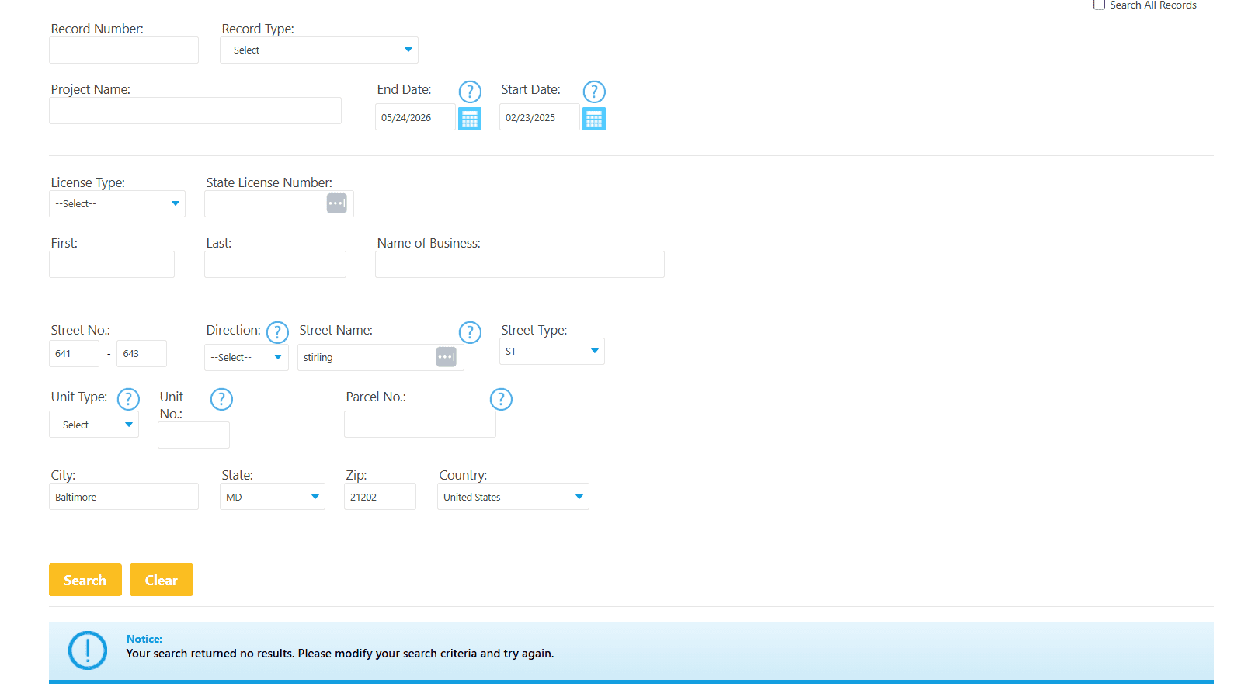This screenshot has height=697, width=1241.
Task: Click the Street Name help question mark
Action: [x=470, y=332]
